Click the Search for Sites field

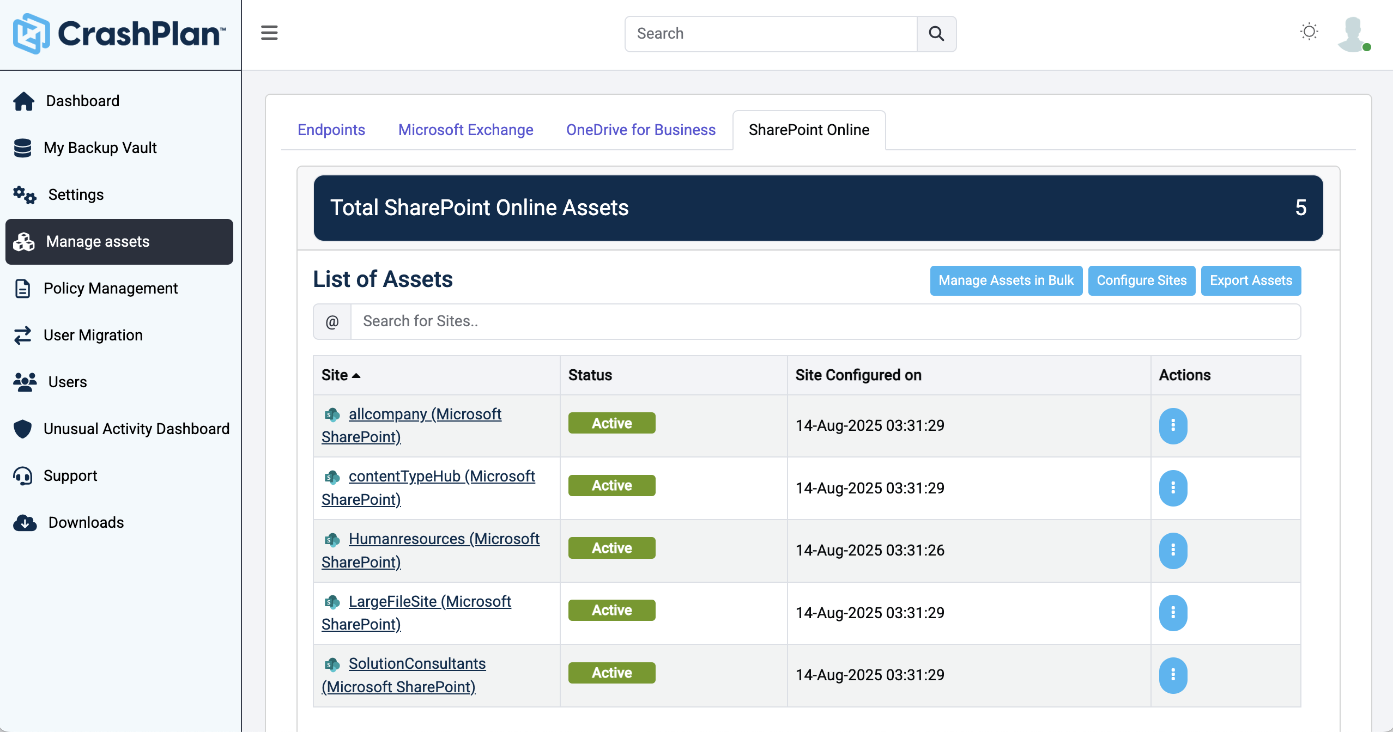click(x=825, y=321)
